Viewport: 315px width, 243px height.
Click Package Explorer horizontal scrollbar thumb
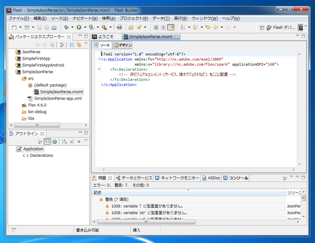pos(37,125)
